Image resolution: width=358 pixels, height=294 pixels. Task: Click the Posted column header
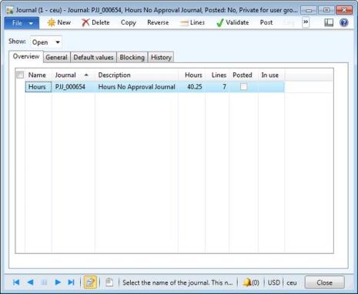pyautogui.click(x=243, y=75)
